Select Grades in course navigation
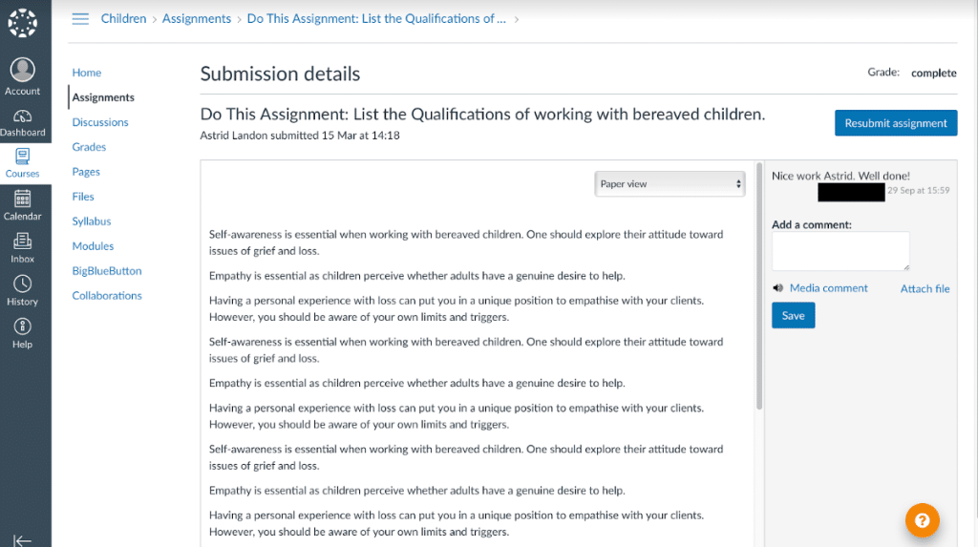 [89, 147]
